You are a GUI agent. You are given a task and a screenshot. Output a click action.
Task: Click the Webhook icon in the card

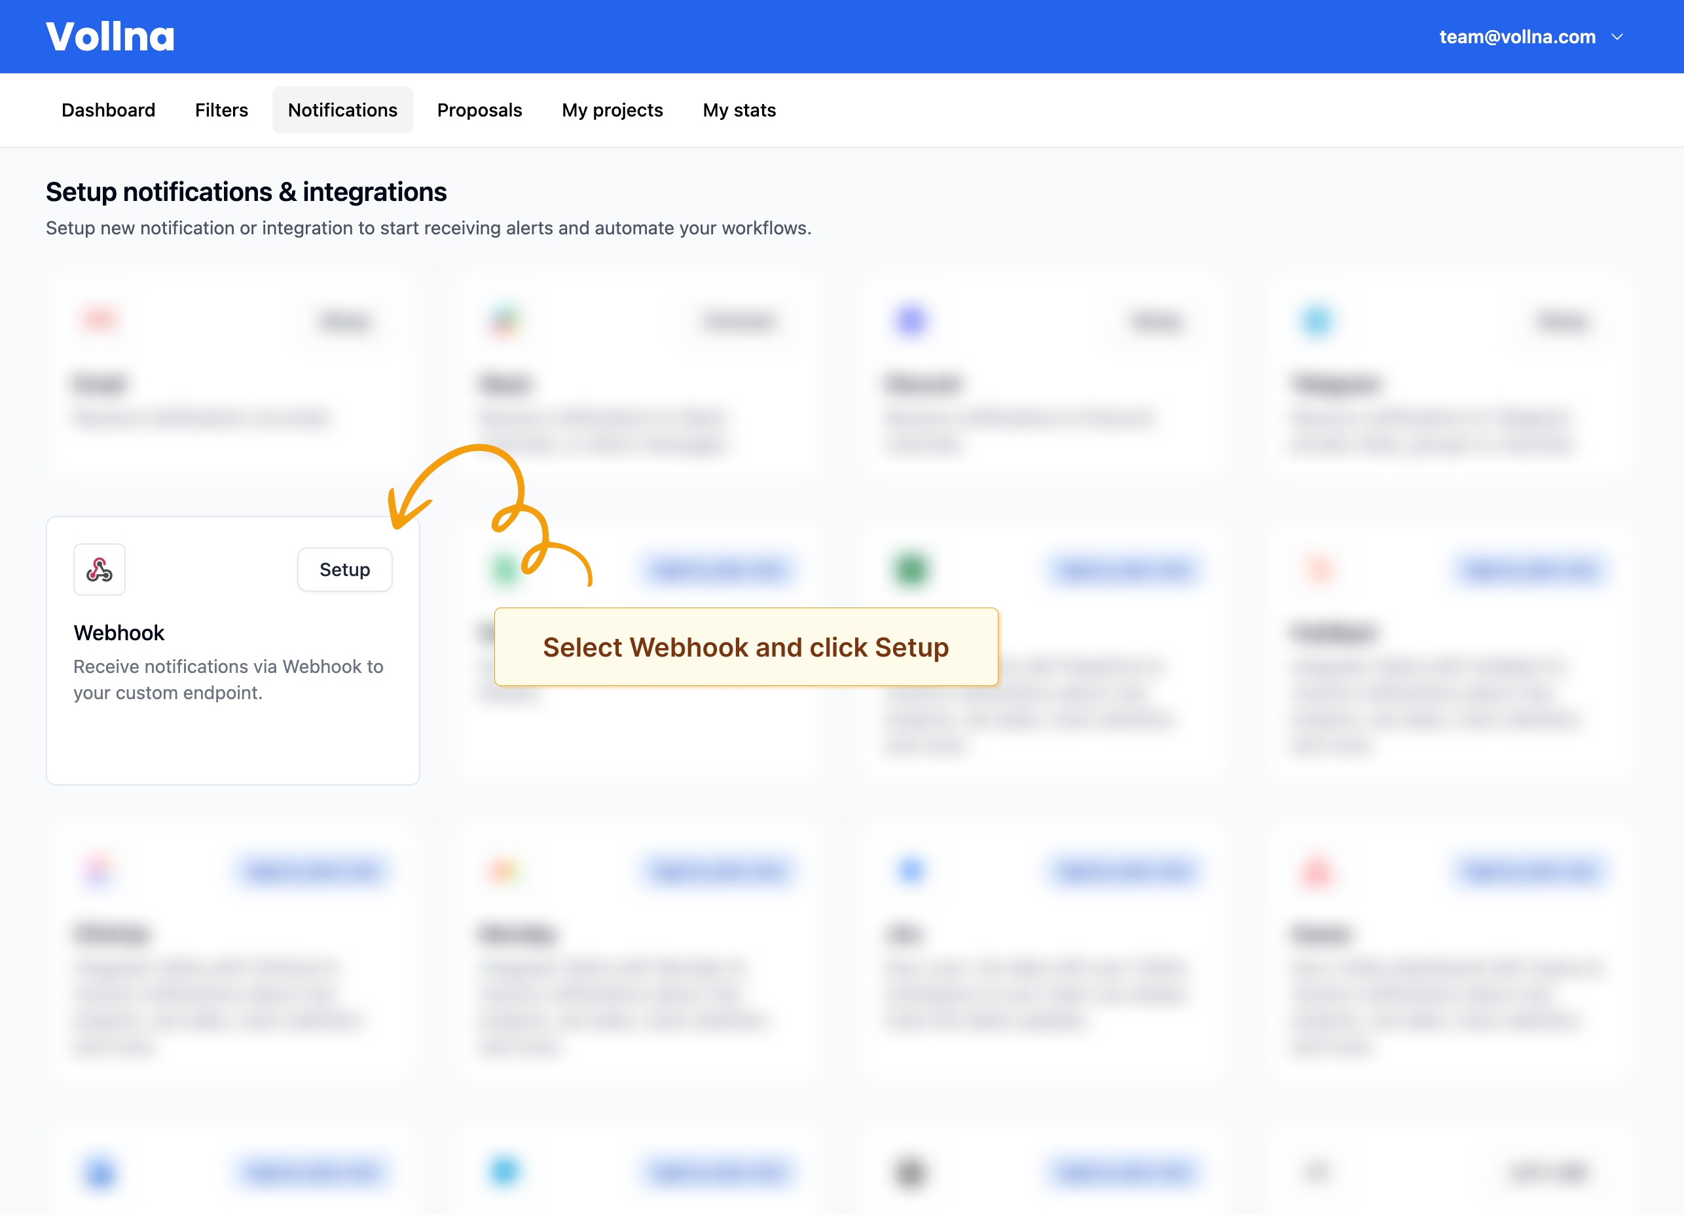pyautogui.click(x=100, y=570)
